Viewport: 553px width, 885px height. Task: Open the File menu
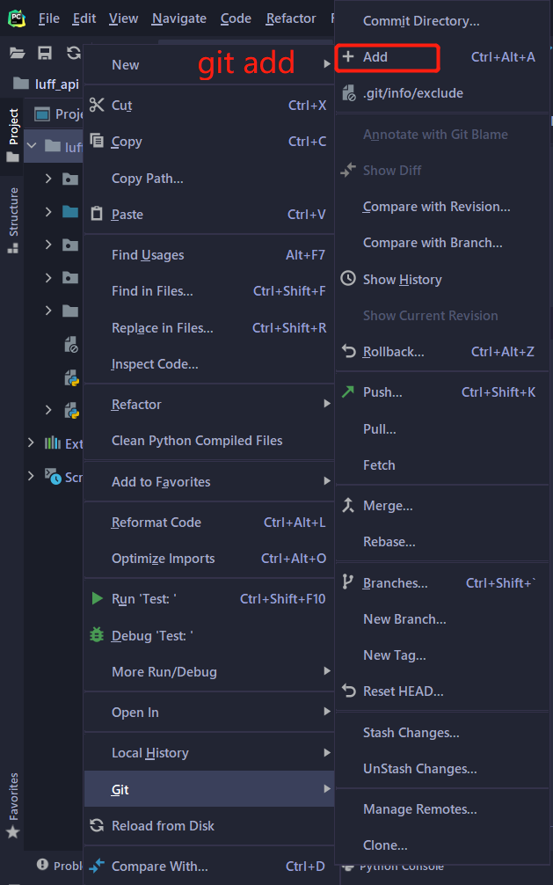[x=48, y=18]
